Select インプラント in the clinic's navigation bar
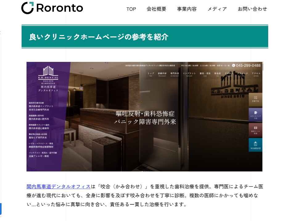Viewport: 287px width, 221px height. point(189,74)
